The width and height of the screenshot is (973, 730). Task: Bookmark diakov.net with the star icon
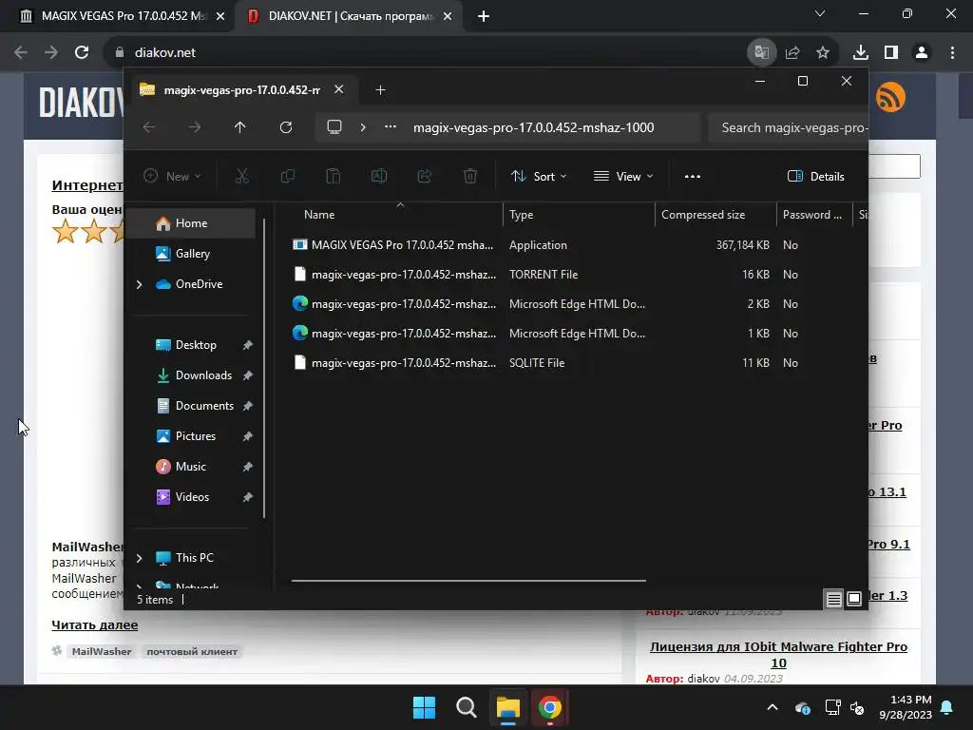823,52
